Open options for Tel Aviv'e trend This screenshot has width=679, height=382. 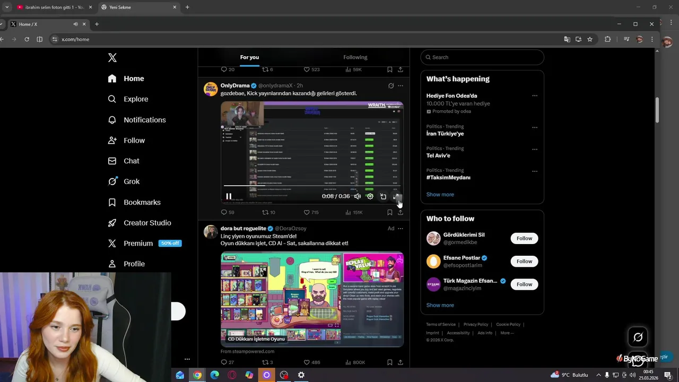point(535,150)
